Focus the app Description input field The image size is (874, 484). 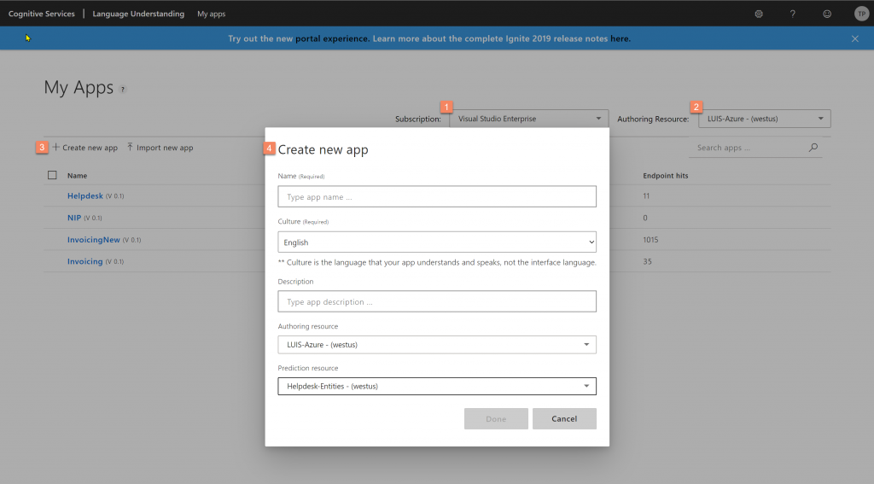437,301
